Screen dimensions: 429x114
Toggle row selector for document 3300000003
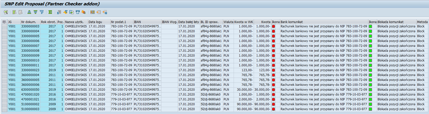(4, 26)
